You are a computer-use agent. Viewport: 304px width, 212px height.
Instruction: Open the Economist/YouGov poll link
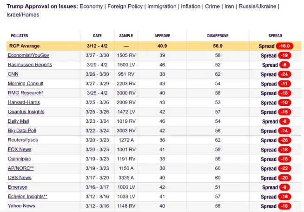point(28,55)
